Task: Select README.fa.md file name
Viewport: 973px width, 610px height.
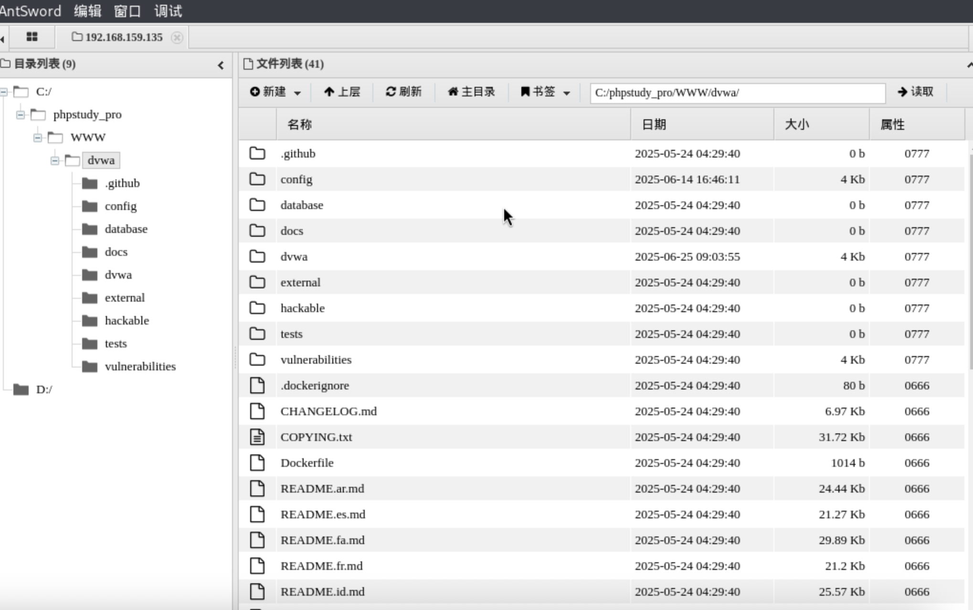Action: point(322,540)
